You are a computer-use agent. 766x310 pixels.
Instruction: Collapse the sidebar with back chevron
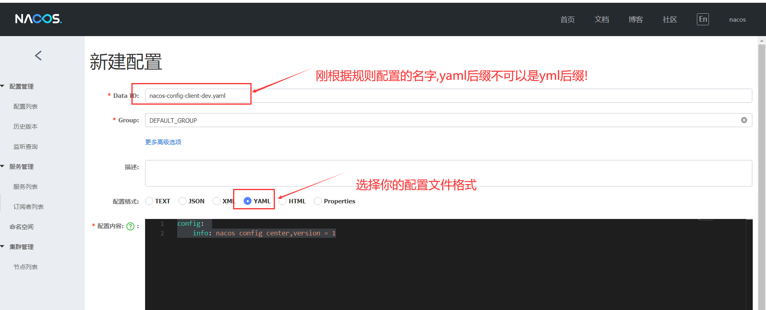[x=38, y=56]
